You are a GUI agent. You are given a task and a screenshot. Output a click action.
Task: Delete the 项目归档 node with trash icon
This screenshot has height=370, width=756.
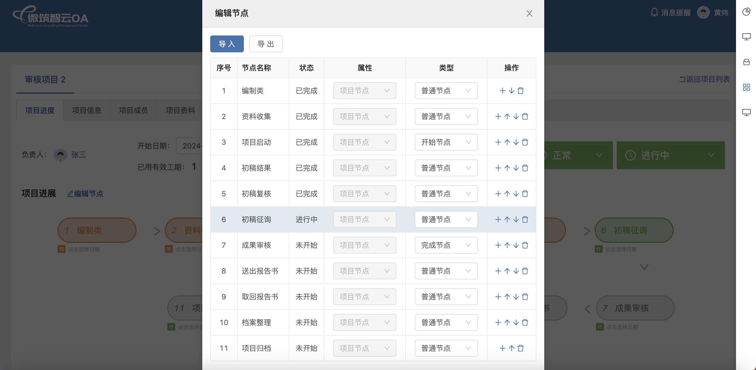(520, 348)
